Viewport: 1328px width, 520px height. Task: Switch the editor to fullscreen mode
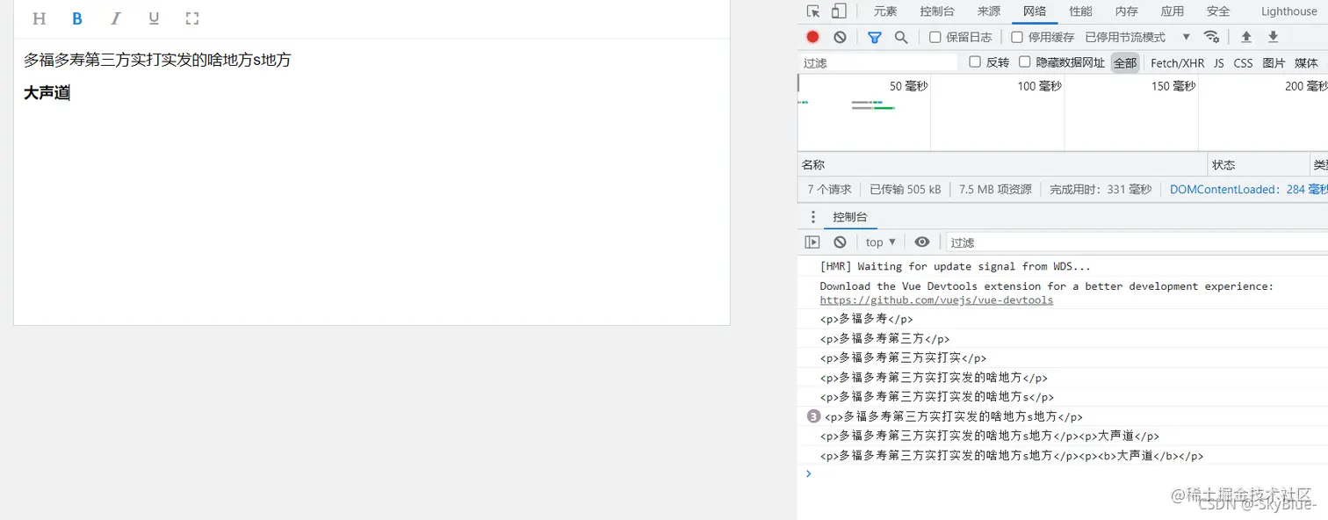click(192, 18)
